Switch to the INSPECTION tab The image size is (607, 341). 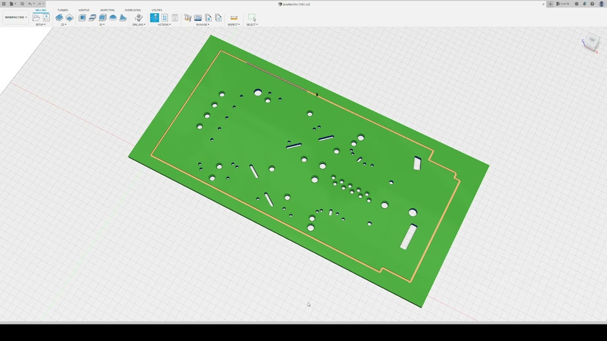107,10
